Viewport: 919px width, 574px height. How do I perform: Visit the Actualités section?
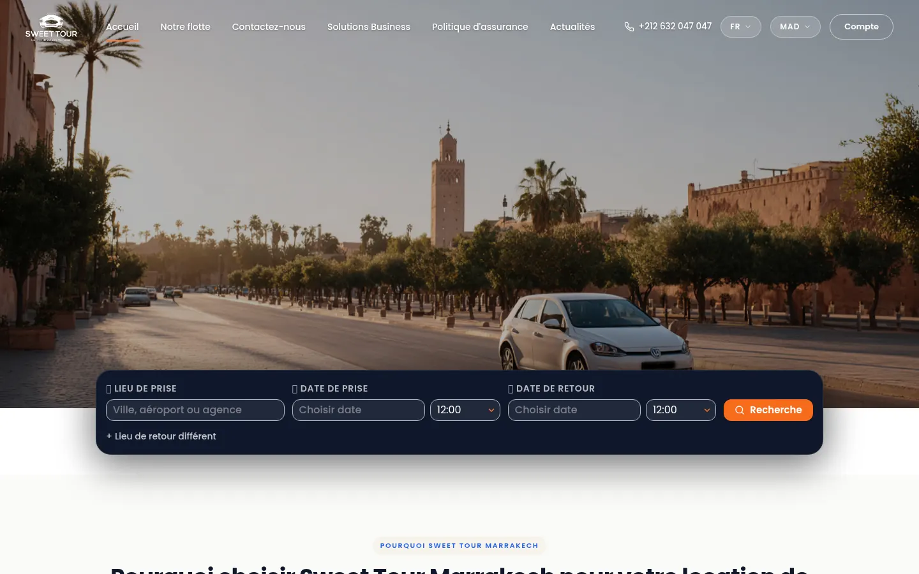[x=572, y=27]
